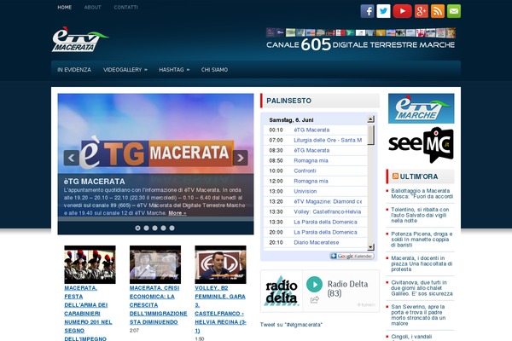Expand the VIDEOGALLERY menu
Image resolution: width=512 pixels, height=341 pixels.
click(x=125, y=70)
